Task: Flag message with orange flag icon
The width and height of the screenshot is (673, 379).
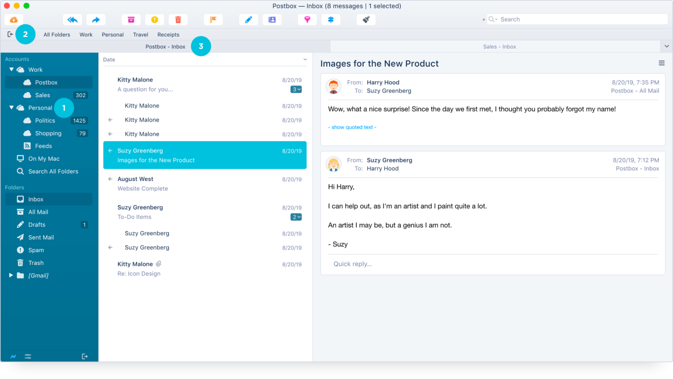Action: click(x=213, y=20)
